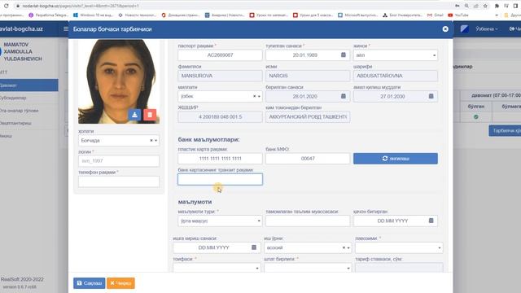This screenshot has width=521, height=293.
Task: Click the issuing authority field
Action: point(308,117)
